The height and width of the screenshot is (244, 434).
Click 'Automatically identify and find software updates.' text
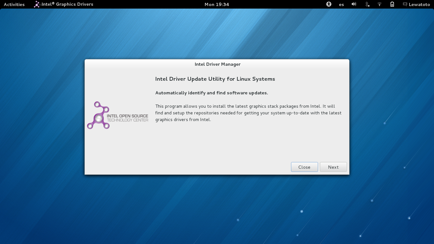coord(212,93)
